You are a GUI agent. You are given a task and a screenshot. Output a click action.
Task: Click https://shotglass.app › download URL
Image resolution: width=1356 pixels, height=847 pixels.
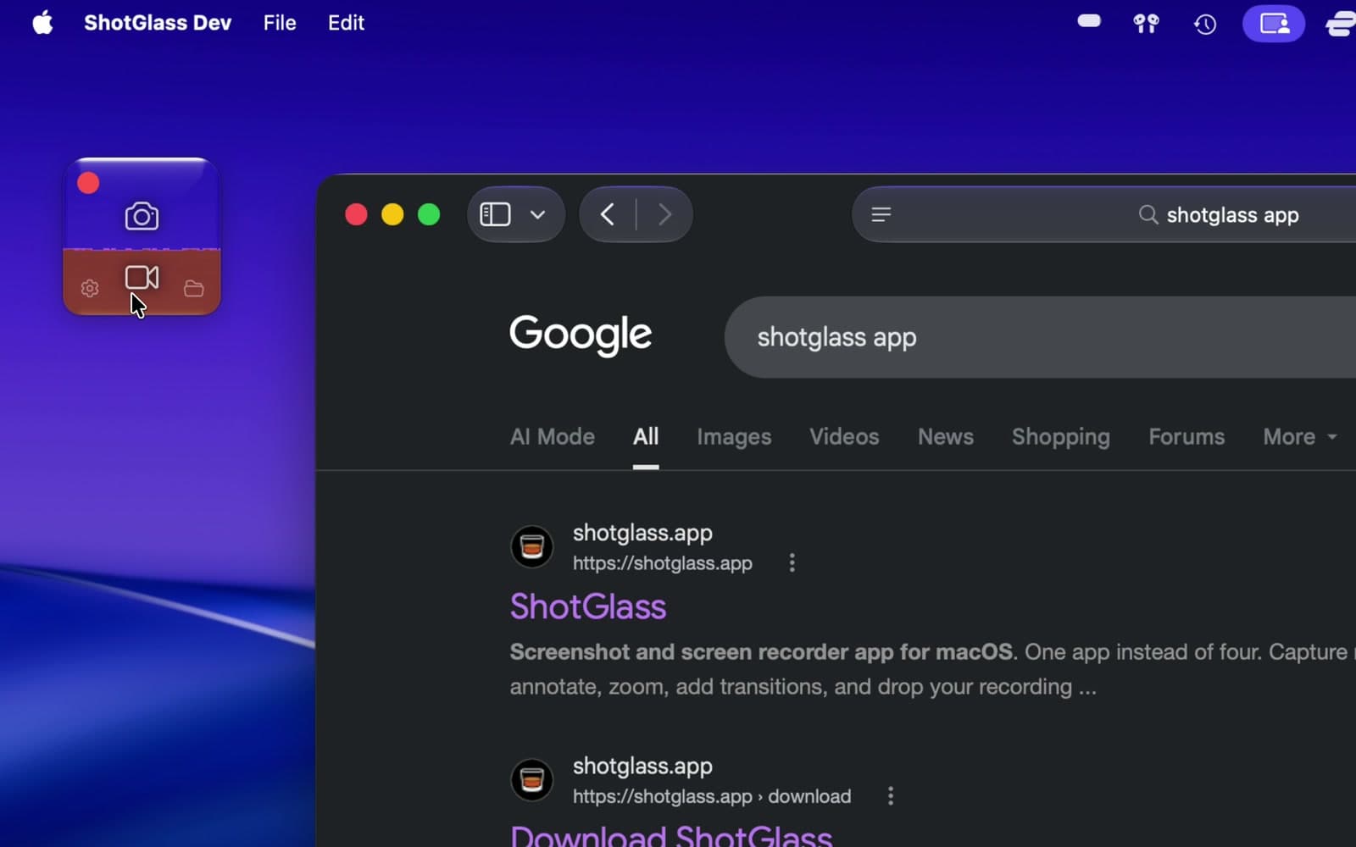[x=712, y=796]
